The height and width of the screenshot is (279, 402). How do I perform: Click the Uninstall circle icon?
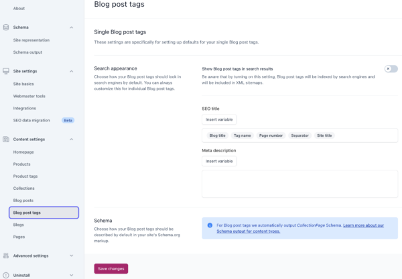pos(6,275)
